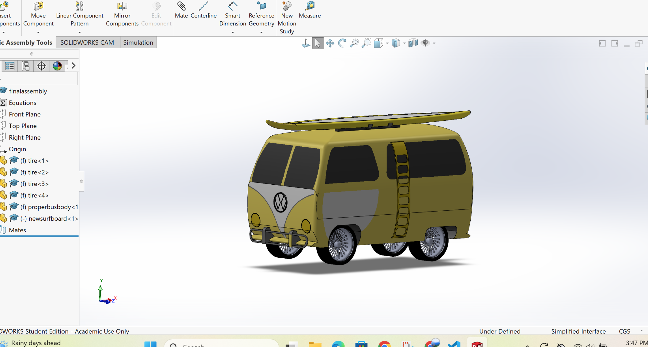Select the Zoom to Area tool
Viewport: 648px width, 347px height.
click(366, 43)
